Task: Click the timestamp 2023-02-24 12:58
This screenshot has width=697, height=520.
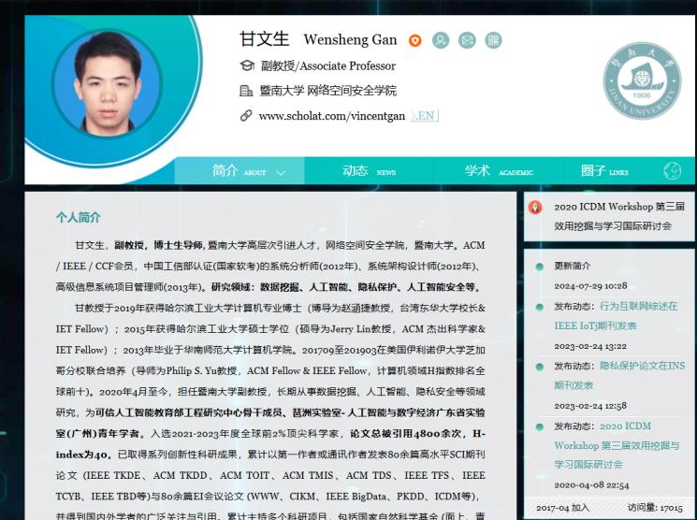Action: tap(590, 406)
